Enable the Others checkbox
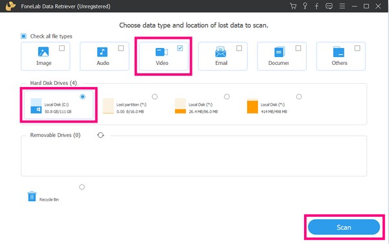 357,48
